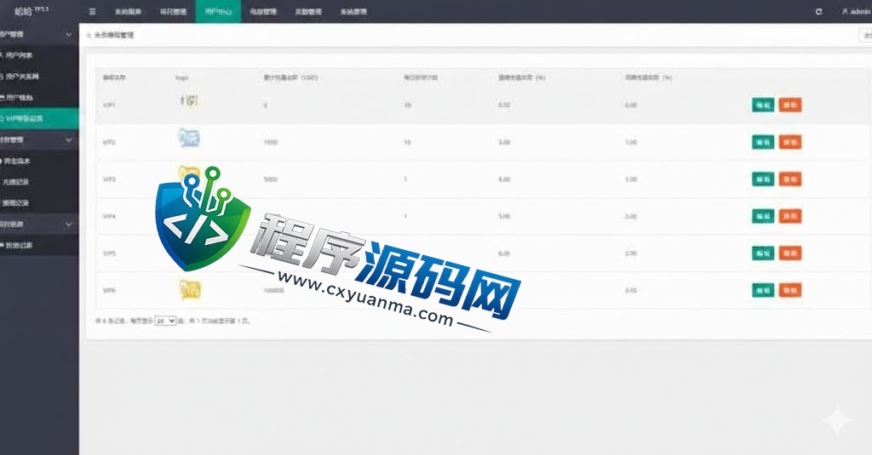Open the 奖励管理 top menu tab
This screenshot has width=872, height=455.
click(308, 11)
